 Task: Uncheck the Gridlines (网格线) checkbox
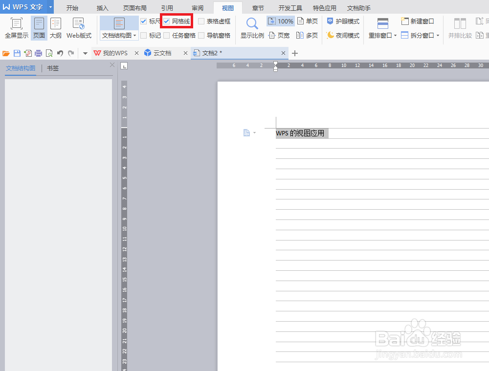point(167,21)
